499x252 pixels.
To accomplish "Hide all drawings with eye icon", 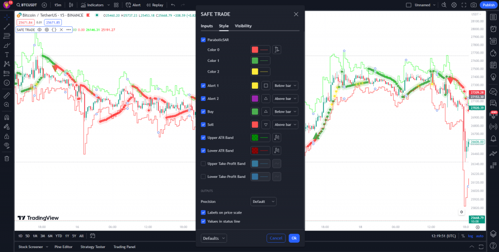I will 7,145.
